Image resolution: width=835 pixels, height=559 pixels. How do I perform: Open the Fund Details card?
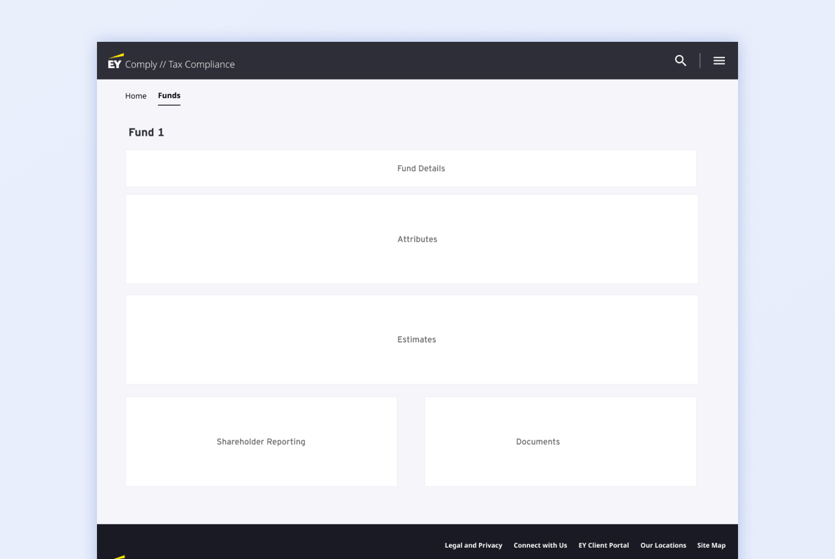[411, 169]
